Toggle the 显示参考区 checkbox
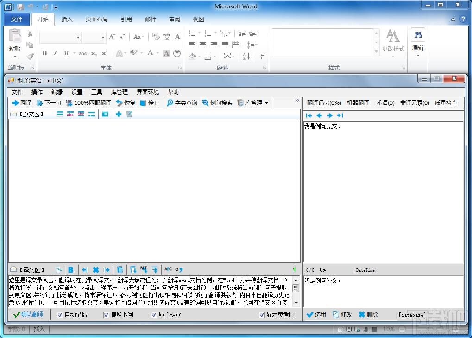The height and width of the screenshot is (338, 472). 262,315
